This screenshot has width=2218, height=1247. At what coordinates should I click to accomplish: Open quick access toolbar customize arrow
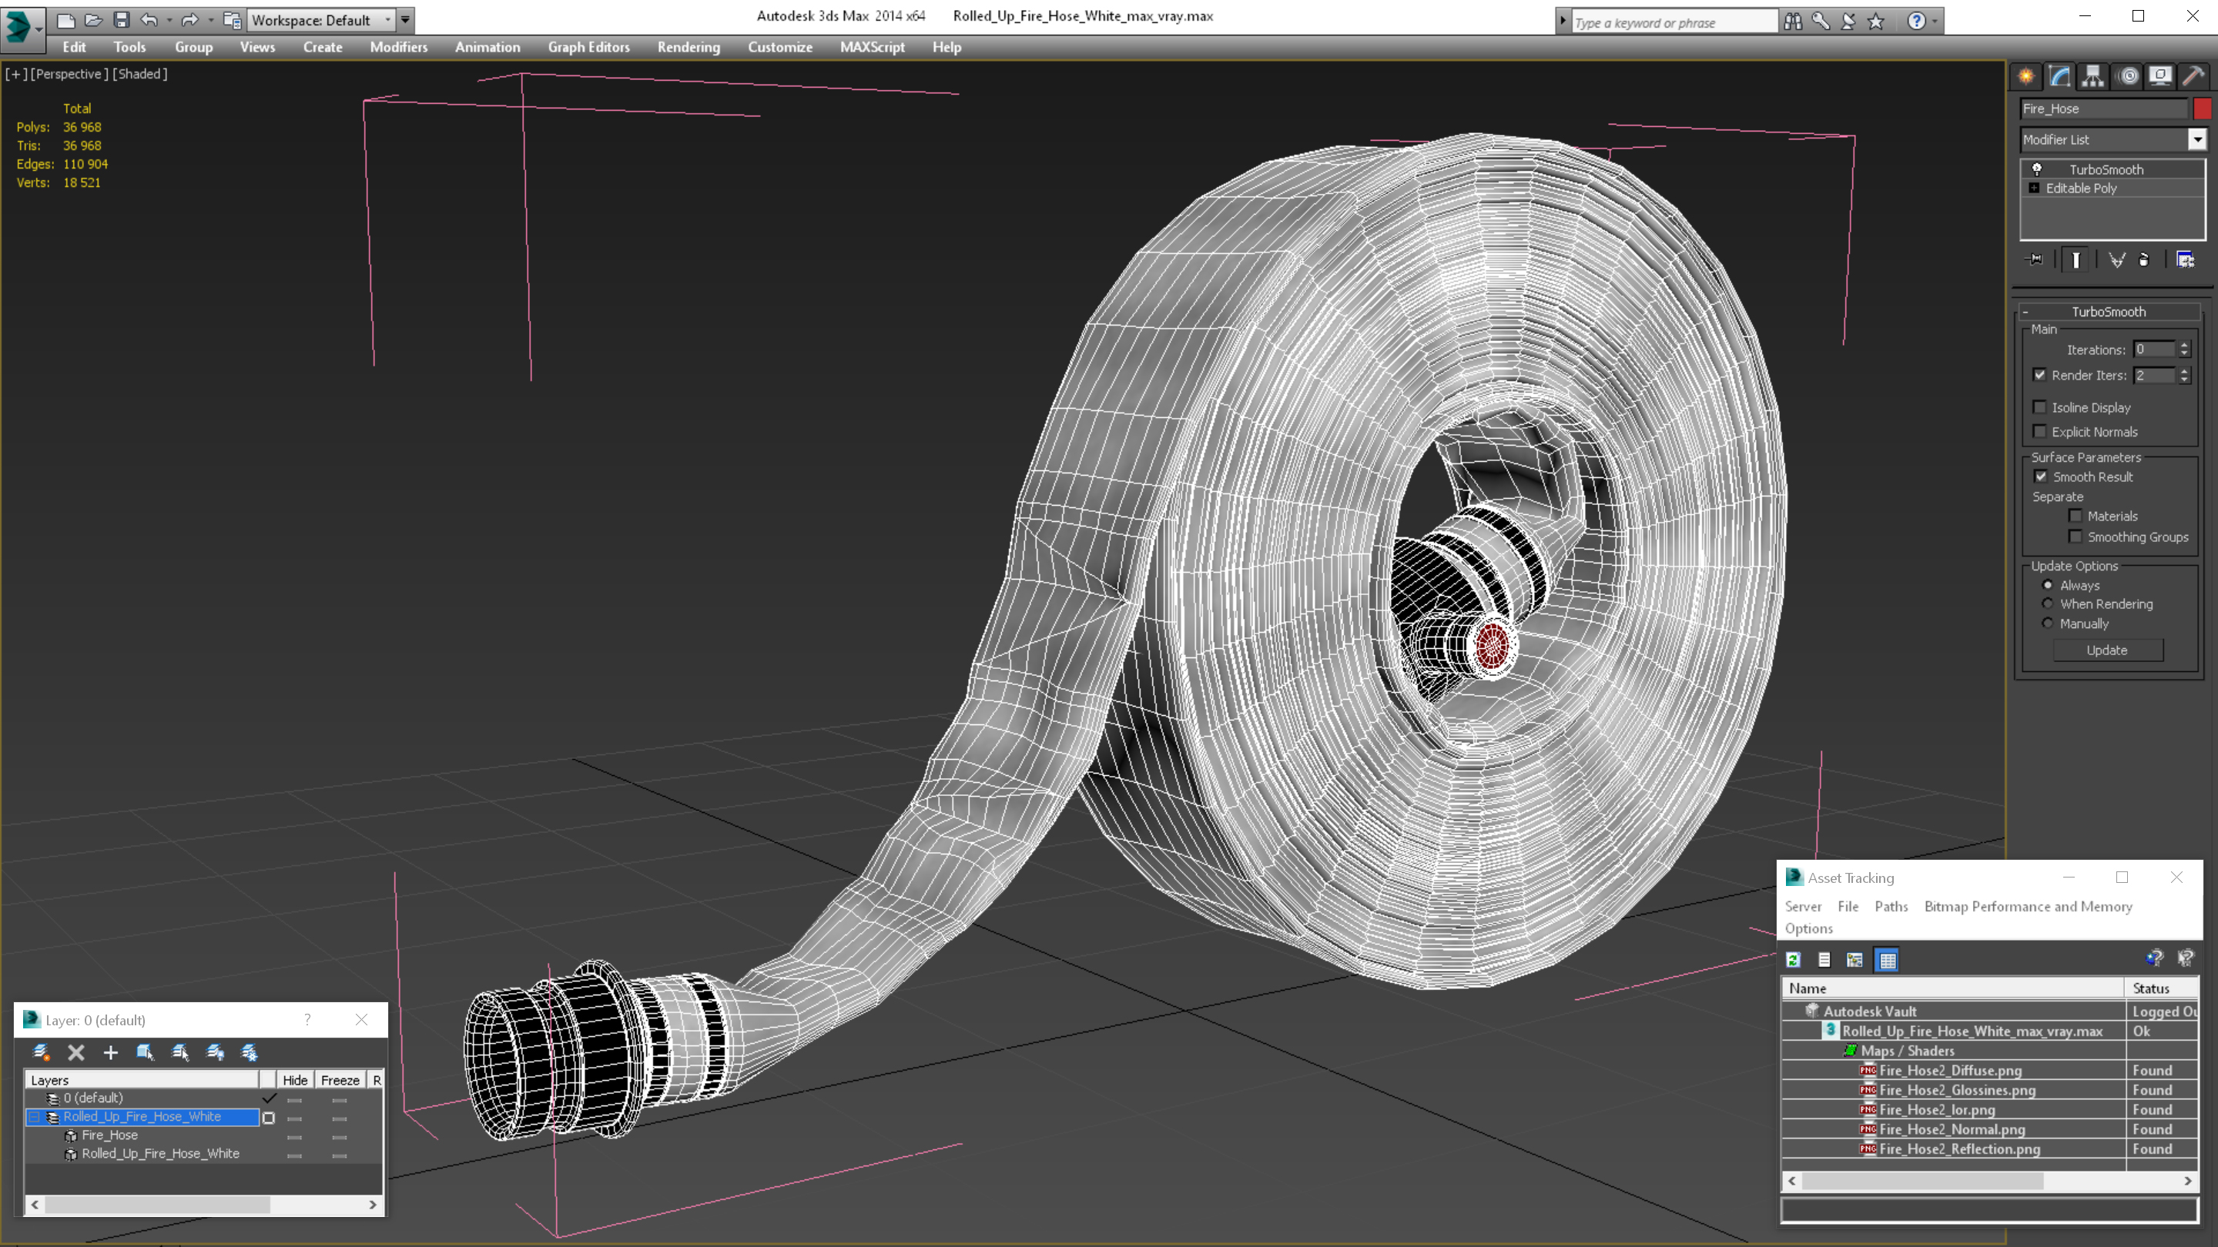[404, 19]
